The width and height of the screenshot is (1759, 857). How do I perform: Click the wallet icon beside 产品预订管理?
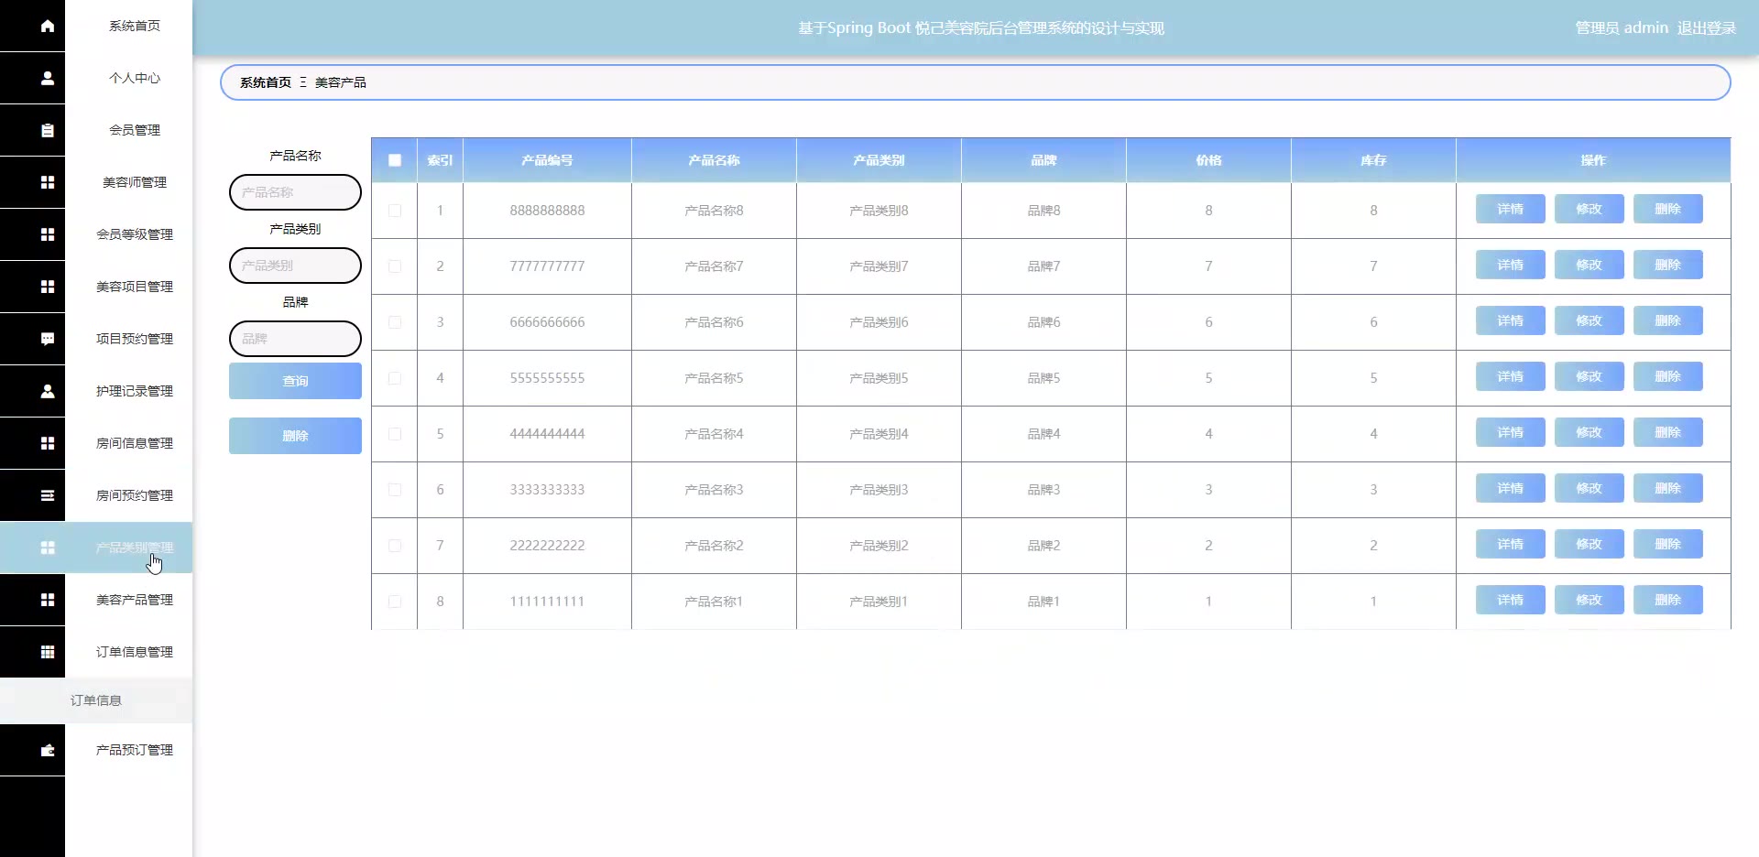point(48,750)
